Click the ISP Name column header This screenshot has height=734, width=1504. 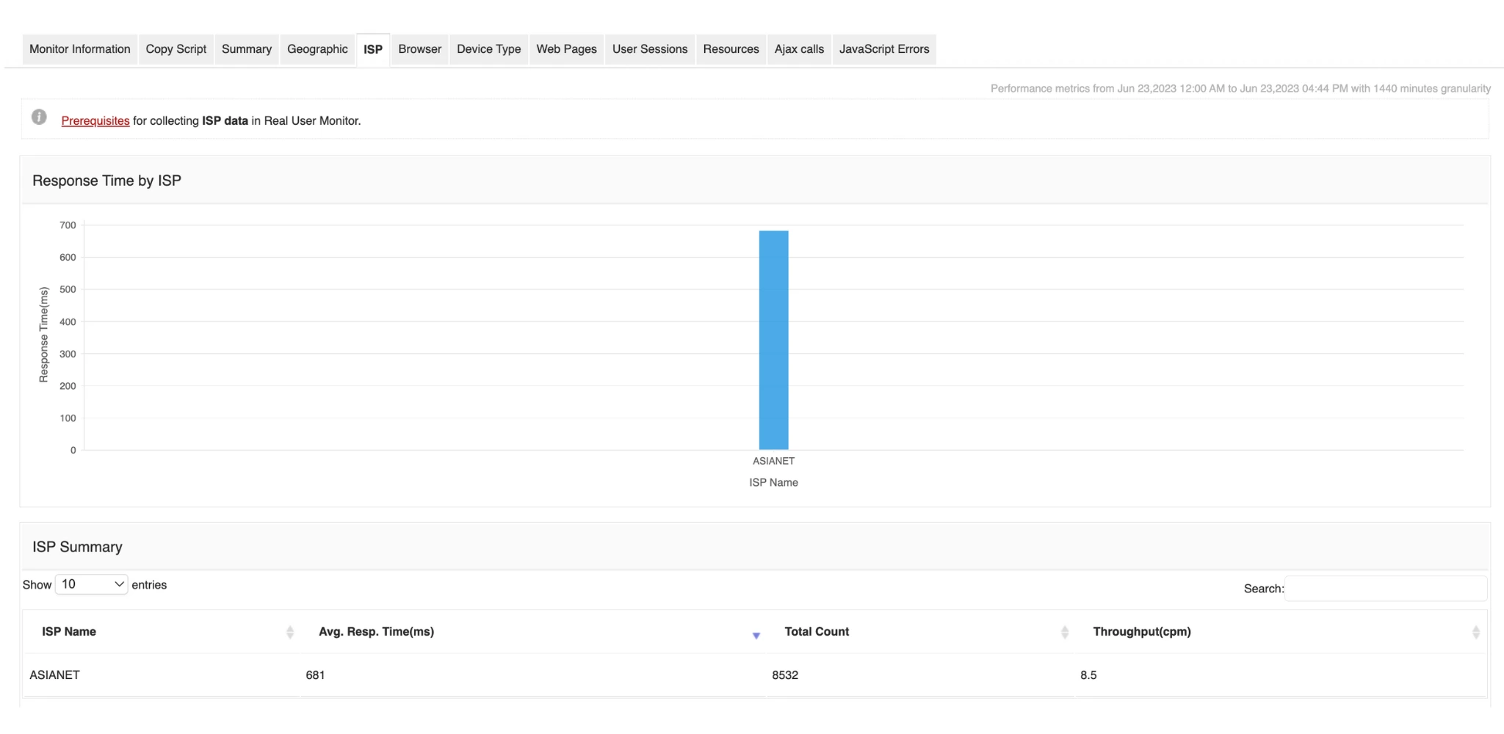(69, 632)
